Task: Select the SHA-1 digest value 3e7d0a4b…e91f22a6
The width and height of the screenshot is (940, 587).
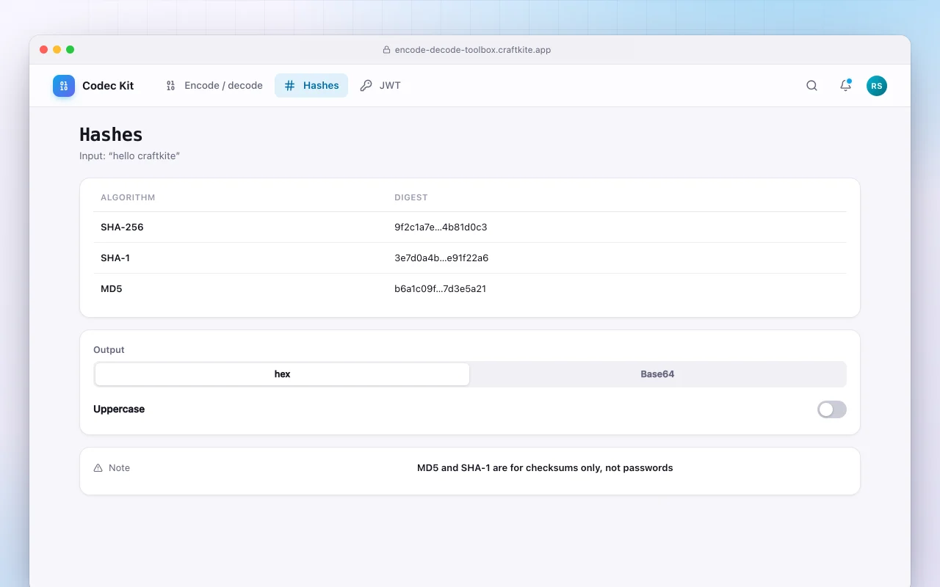Action: pos(441,258)
